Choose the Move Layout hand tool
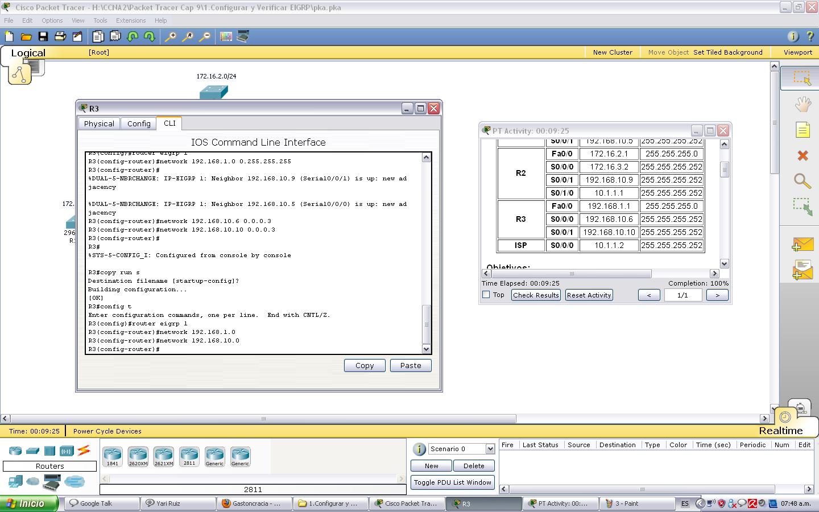Screen dimensions: 819x512 point(803,104)
